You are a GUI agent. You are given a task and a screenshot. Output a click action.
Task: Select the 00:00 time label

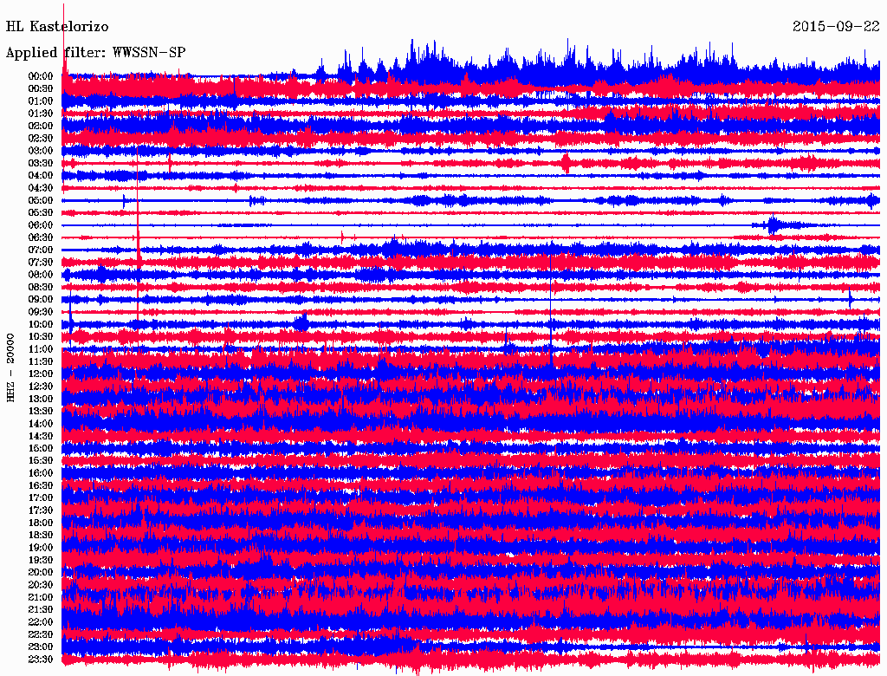pyautogui.click(x=41, y=76)
